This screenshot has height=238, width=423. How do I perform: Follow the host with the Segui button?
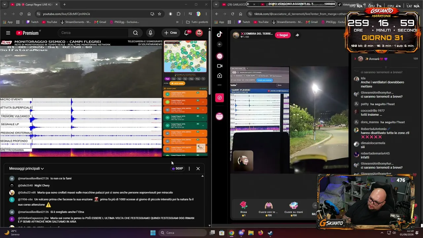point(282,35)
